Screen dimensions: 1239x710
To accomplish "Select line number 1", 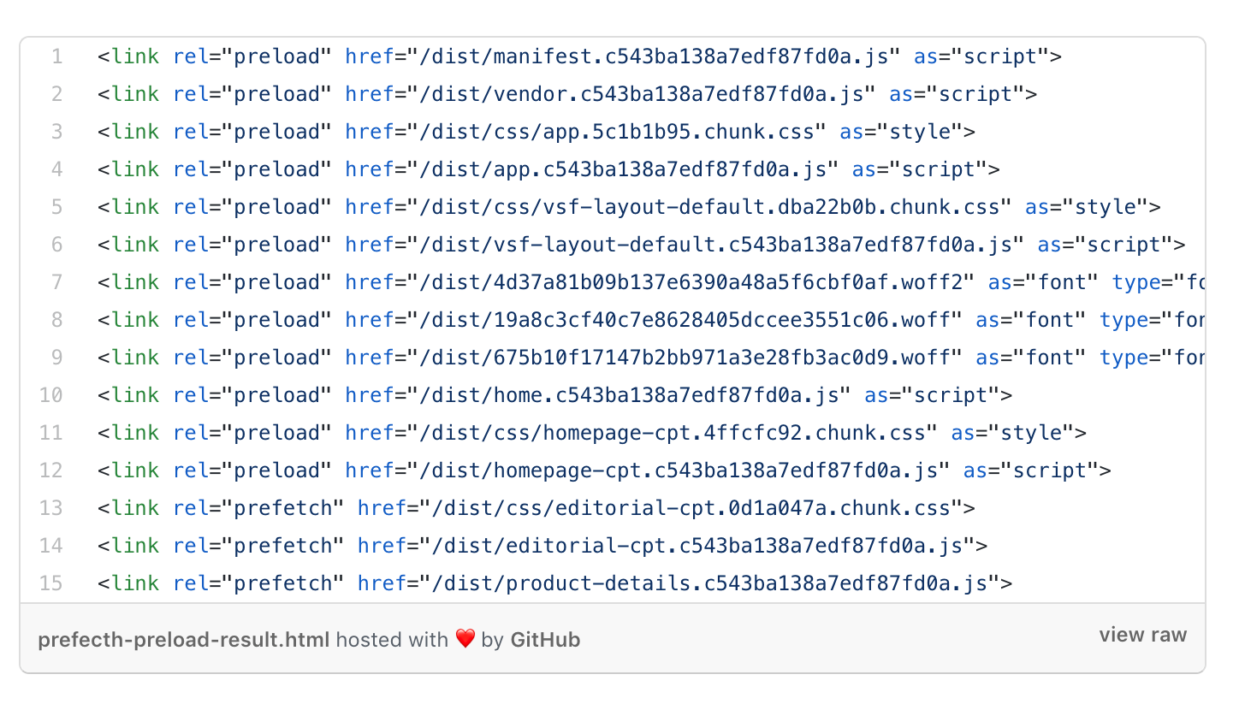I will tap(56, 57).
